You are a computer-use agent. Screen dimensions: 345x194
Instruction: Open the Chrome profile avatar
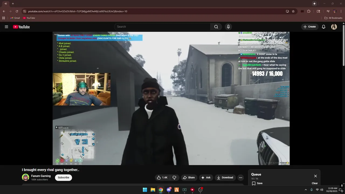[334, 11]
